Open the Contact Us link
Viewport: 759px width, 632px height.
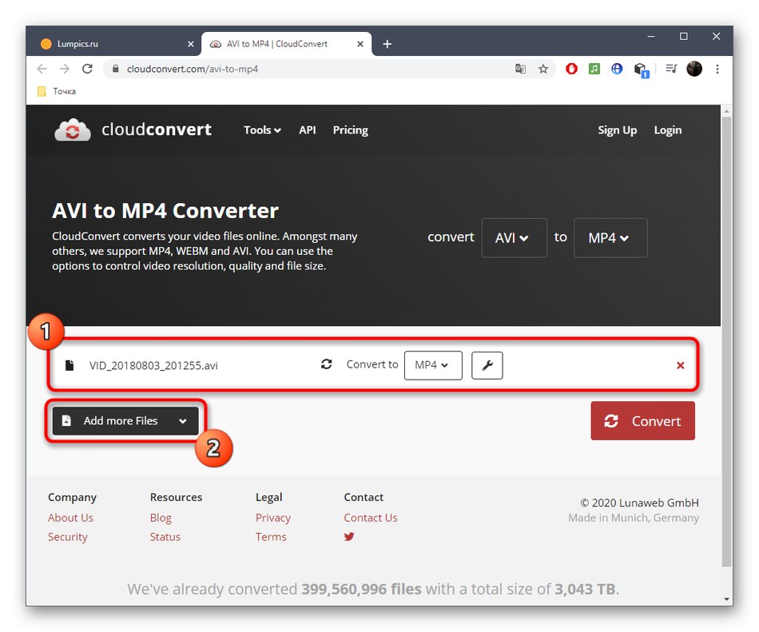click(370, 518)
